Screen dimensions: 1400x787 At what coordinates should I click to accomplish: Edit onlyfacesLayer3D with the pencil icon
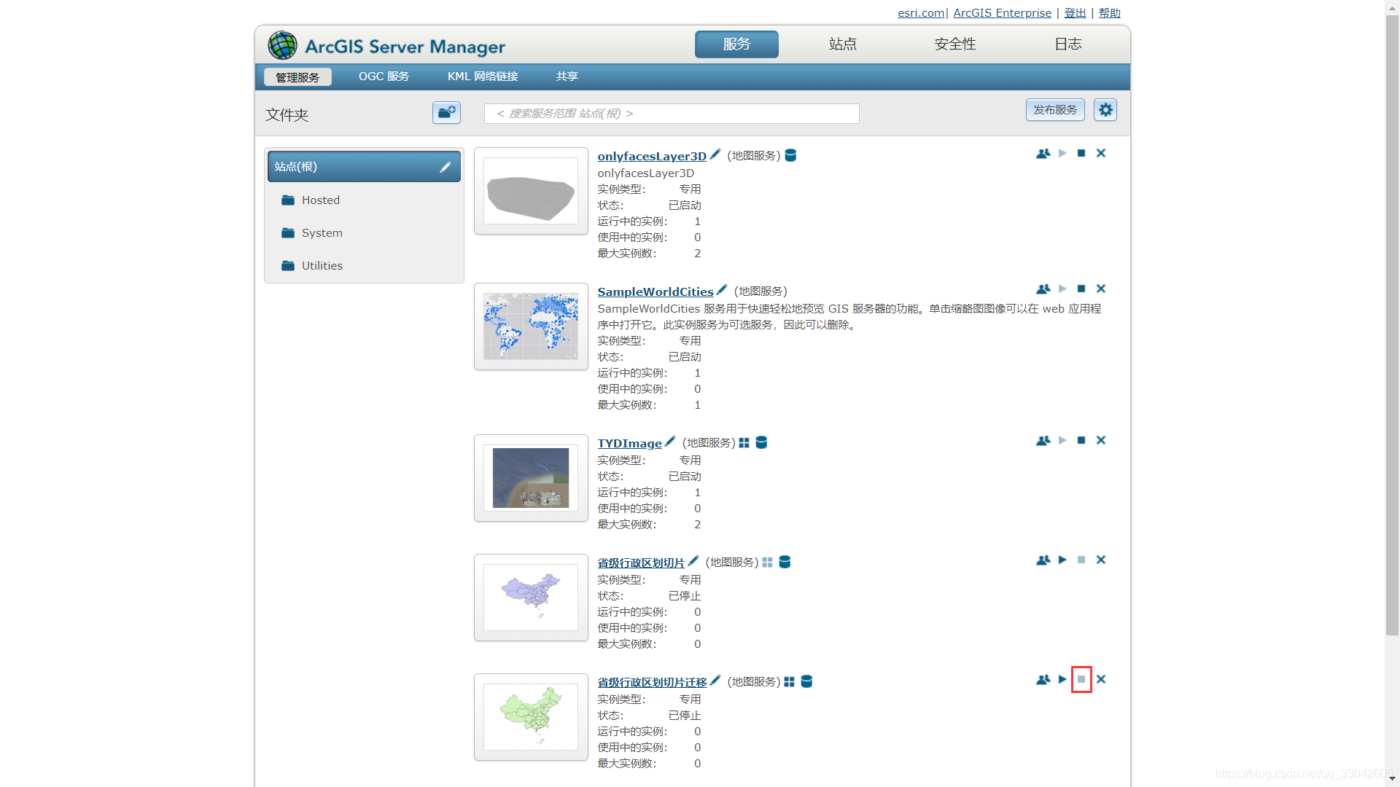715,154
